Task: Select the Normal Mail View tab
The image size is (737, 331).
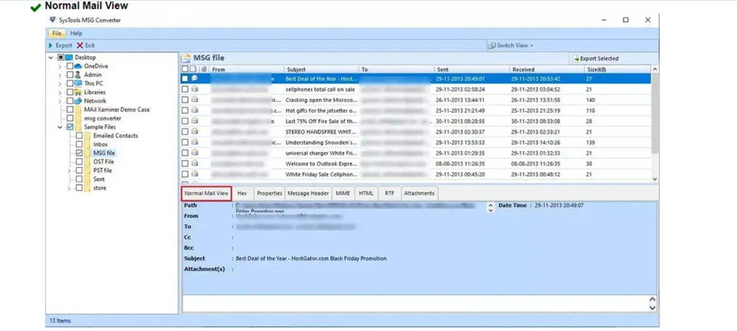Action: [206, 193]
